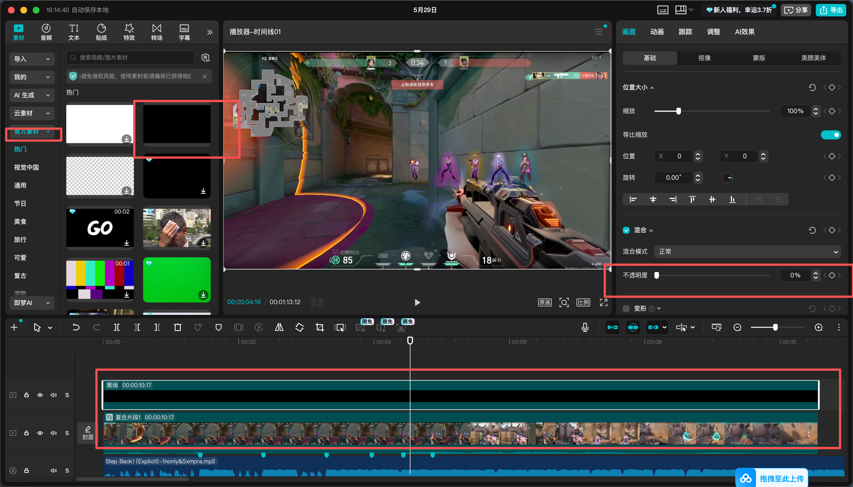853x487 pixels.
Task: Enable the 变形 transform checkbox
Action: [626, 308]
